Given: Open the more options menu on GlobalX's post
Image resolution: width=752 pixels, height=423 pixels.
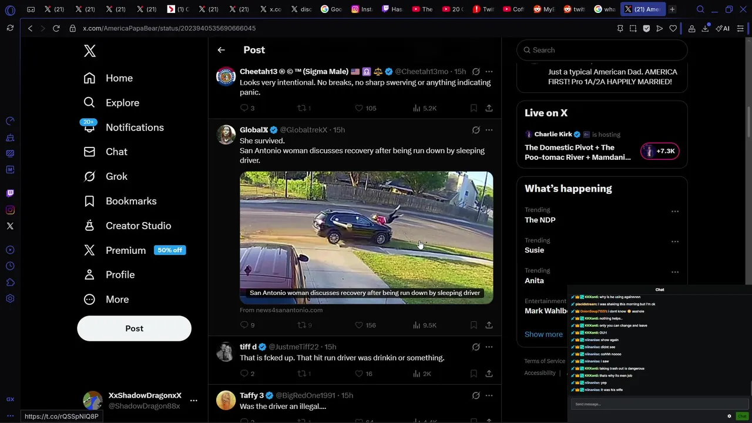Looking at the screenshot, I should coord(489,130).
